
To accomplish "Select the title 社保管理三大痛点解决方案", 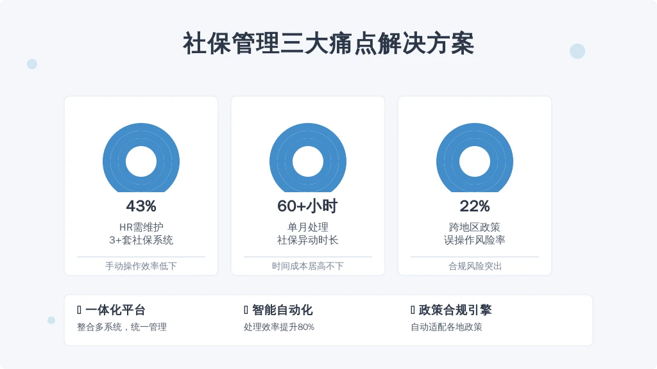I will click(328, 44).
